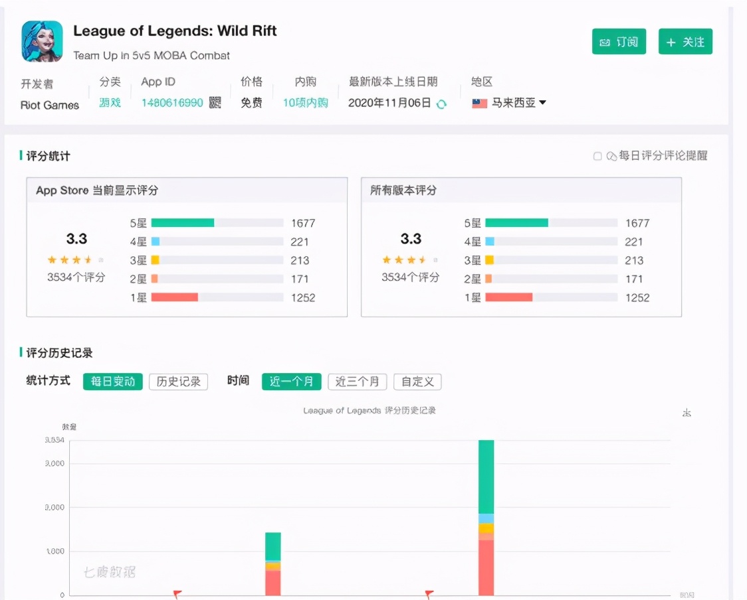
Task: Click the "评分统计" section heading
Action: 48,156
